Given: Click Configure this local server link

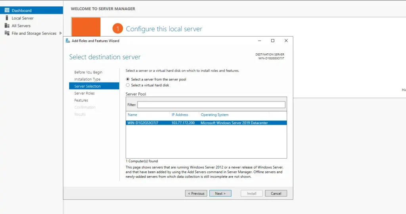Looking at the screenshot, I should click(164, 29).
